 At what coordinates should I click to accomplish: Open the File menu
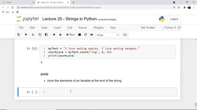(x=21, y=28)
